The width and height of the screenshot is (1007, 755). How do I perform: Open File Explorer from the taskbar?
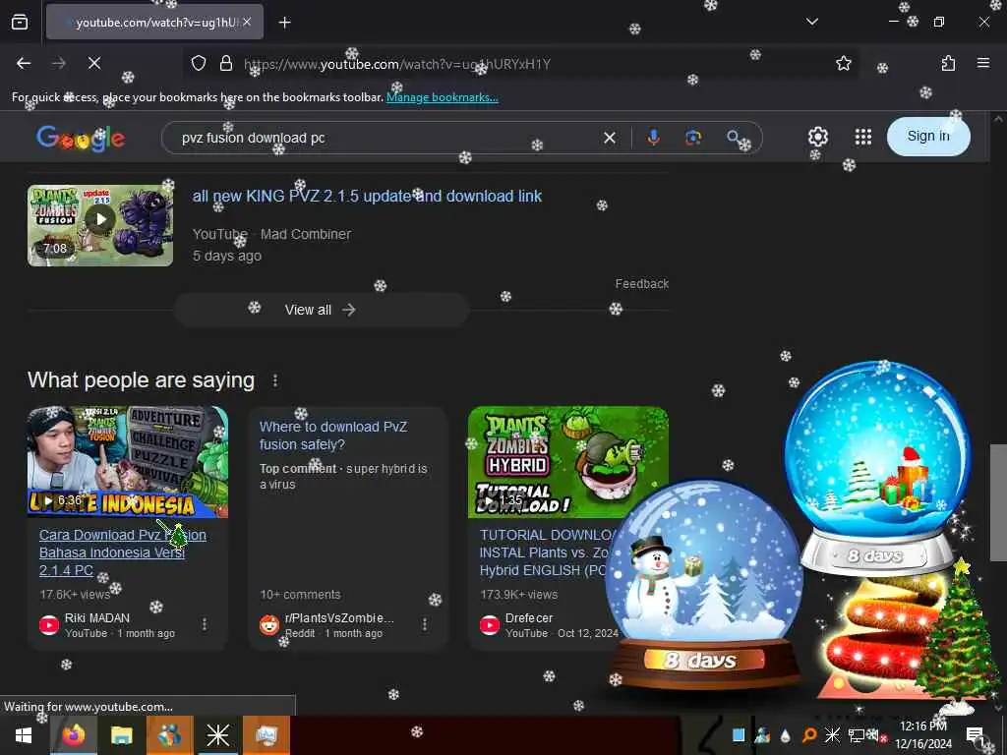point(121,735)
